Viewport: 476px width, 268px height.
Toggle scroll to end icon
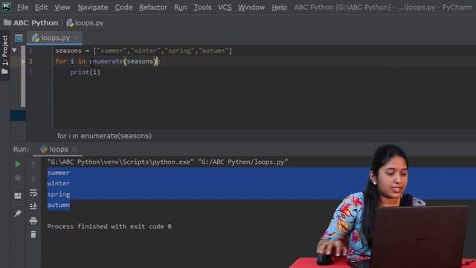pos(33,206)
